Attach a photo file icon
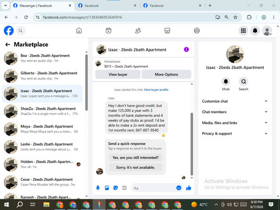 (107, 188)
